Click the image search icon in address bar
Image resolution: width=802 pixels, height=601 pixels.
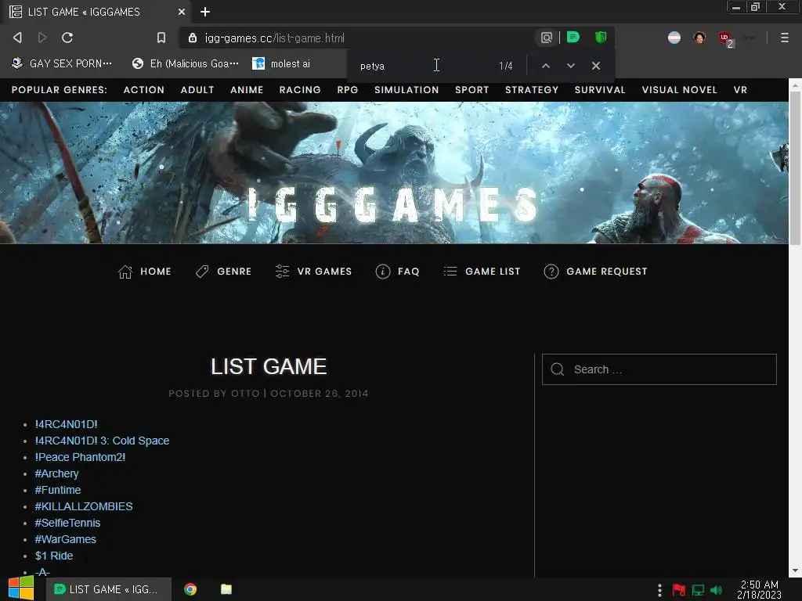[546, 38]
